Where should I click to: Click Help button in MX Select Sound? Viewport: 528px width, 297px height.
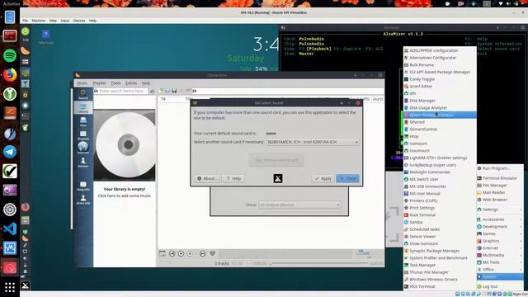click(233, 178)
